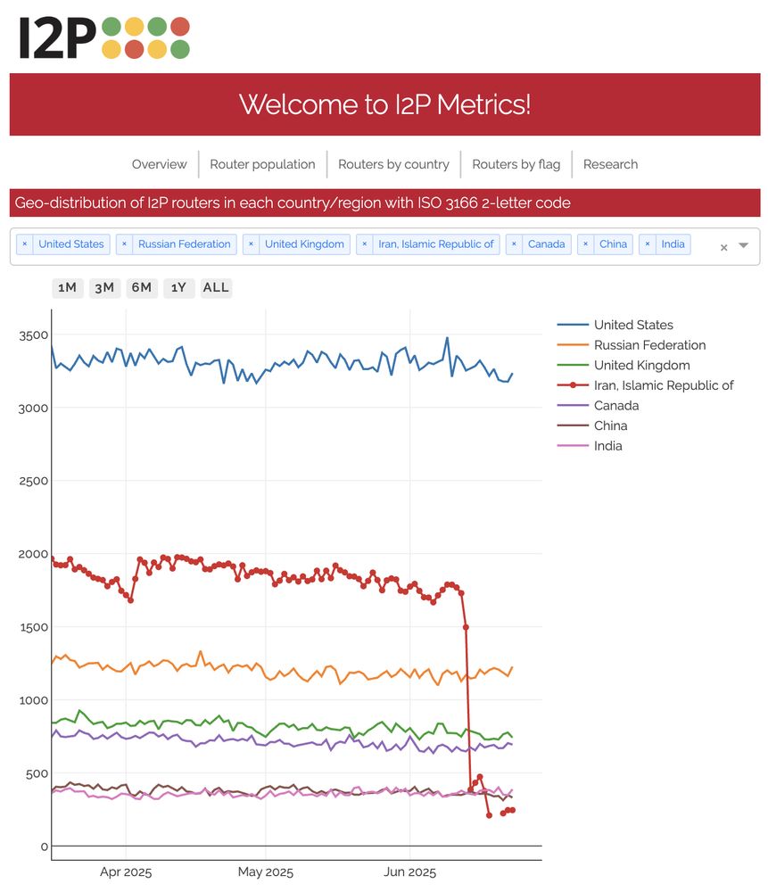Open the Routers by flag tab
Image resolution: width=768 pixels, height=892 pixels.
pyautogui.click(x=516, y=164)
